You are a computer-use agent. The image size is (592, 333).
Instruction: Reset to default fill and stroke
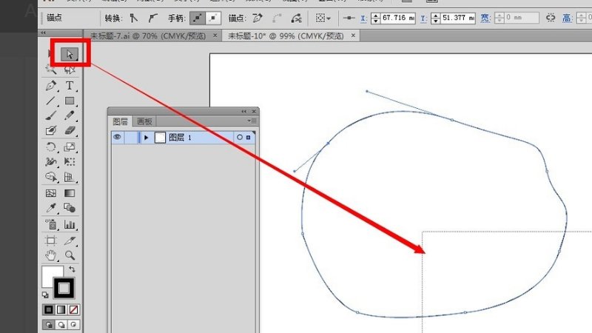tap(45, 295)
